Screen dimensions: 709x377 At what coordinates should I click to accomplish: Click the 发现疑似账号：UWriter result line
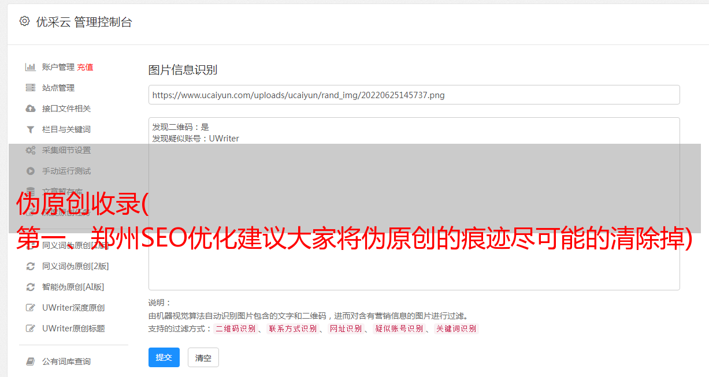click(x=195, y=139)
